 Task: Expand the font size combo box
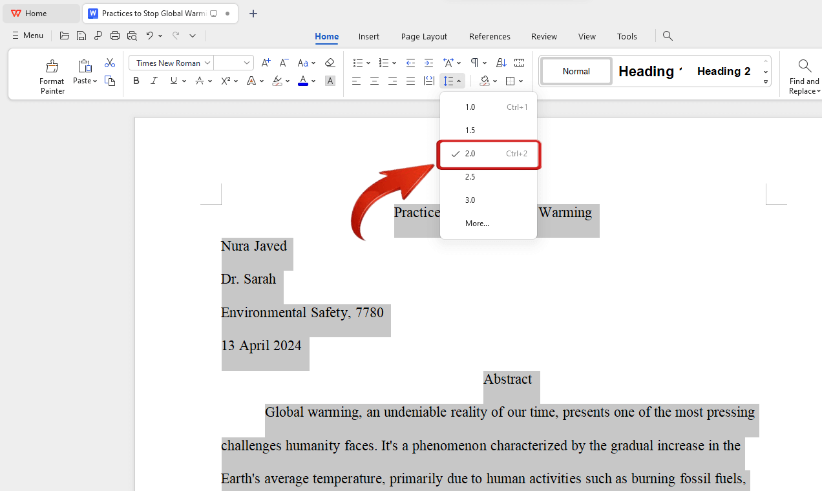pos(247,63)
